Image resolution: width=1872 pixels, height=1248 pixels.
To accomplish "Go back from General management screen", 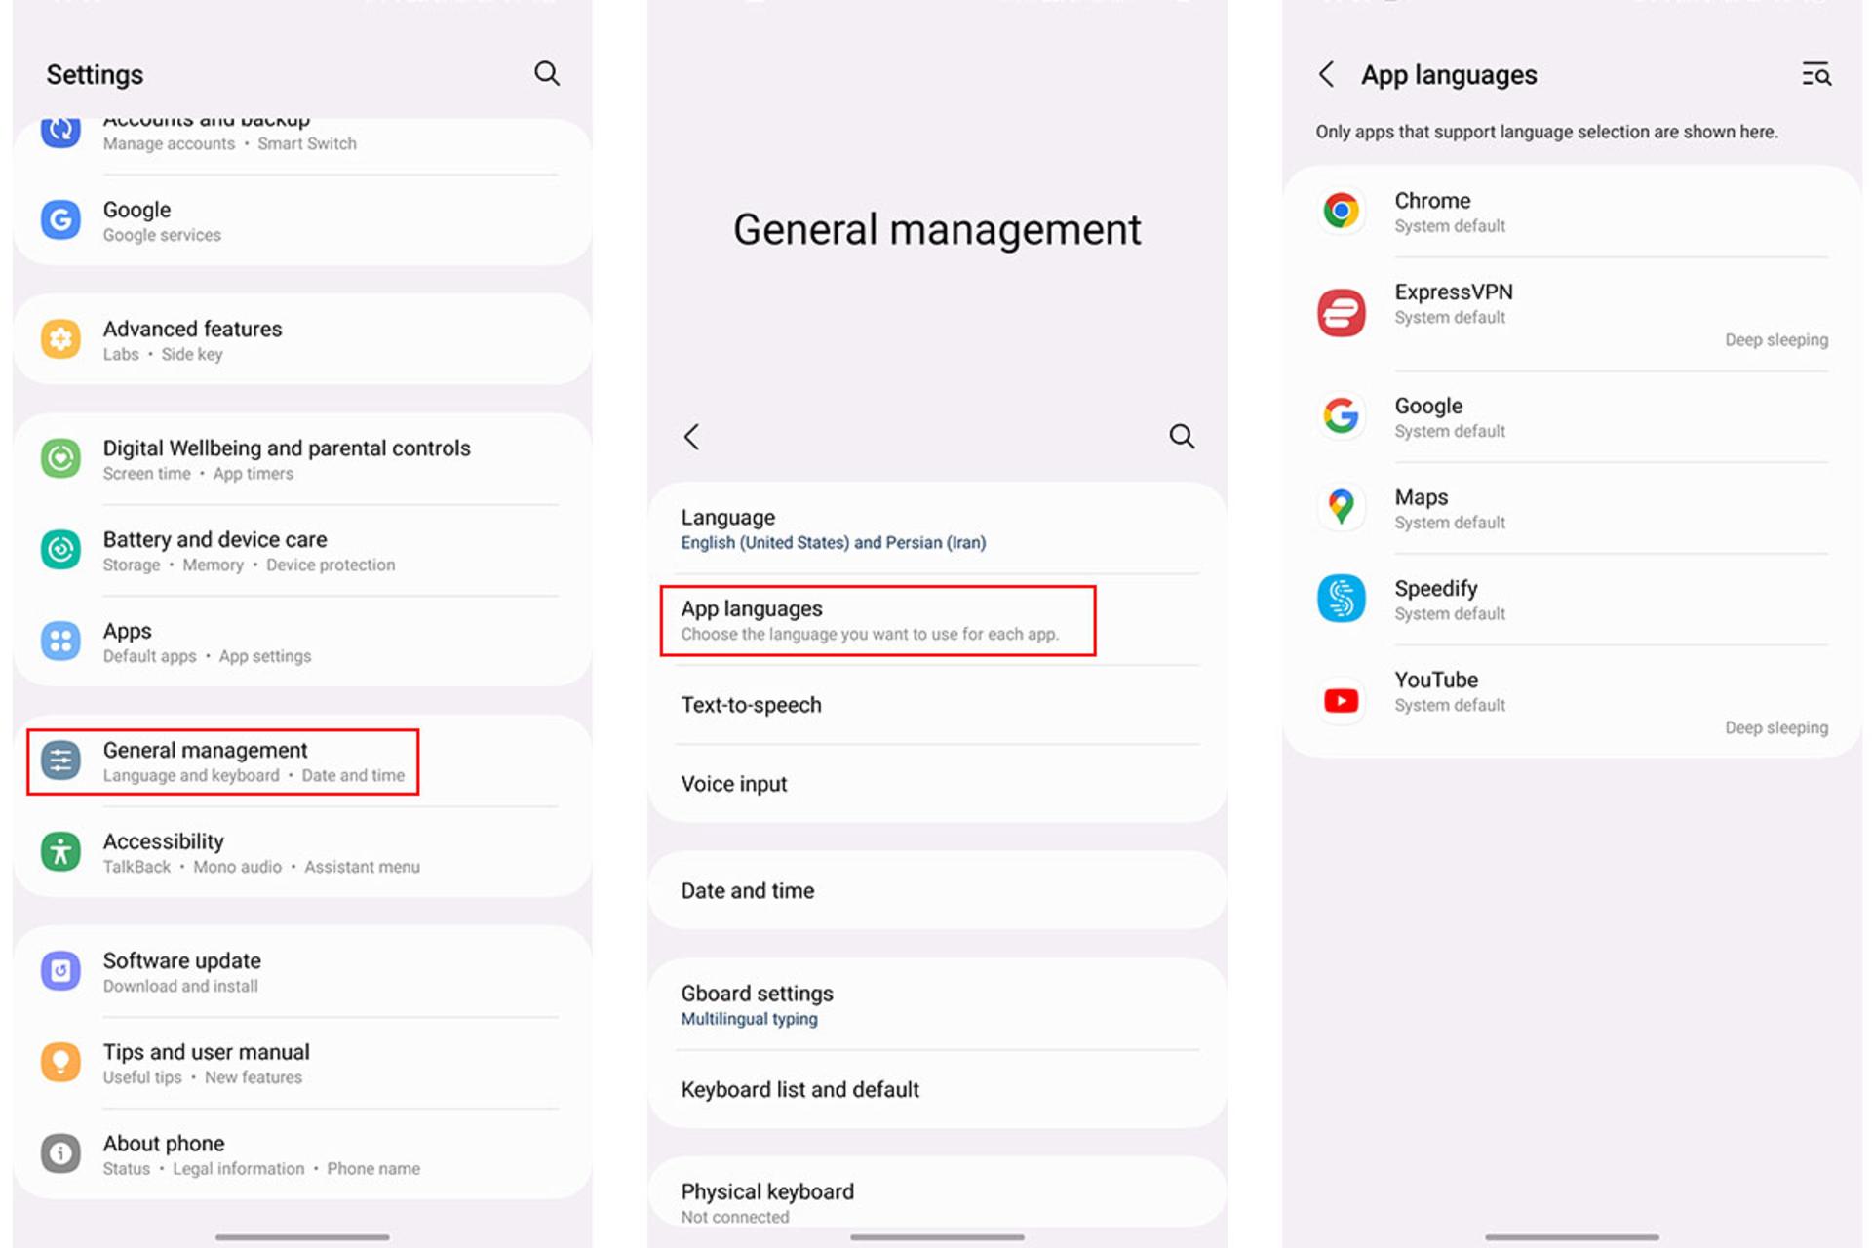I will (x=691, y=436).
